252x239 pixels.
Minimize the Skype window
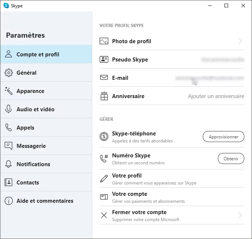pos(209,5)
